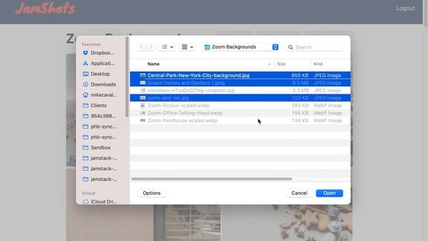Sort files by the Kind column
Image resolution: width=428 pixels, height=241 pixels.
click(318, 64)
